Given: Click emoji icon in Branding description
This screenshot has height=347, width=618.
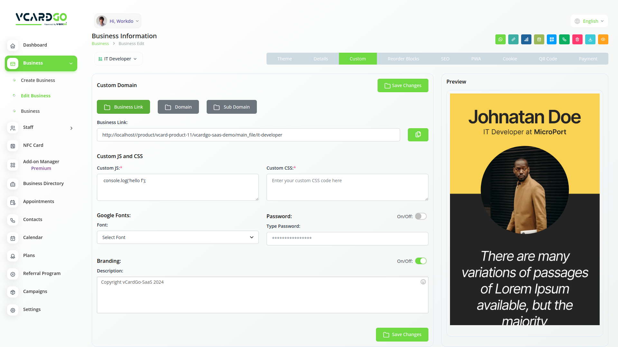Looking at the screenshot, I should 423,282.
